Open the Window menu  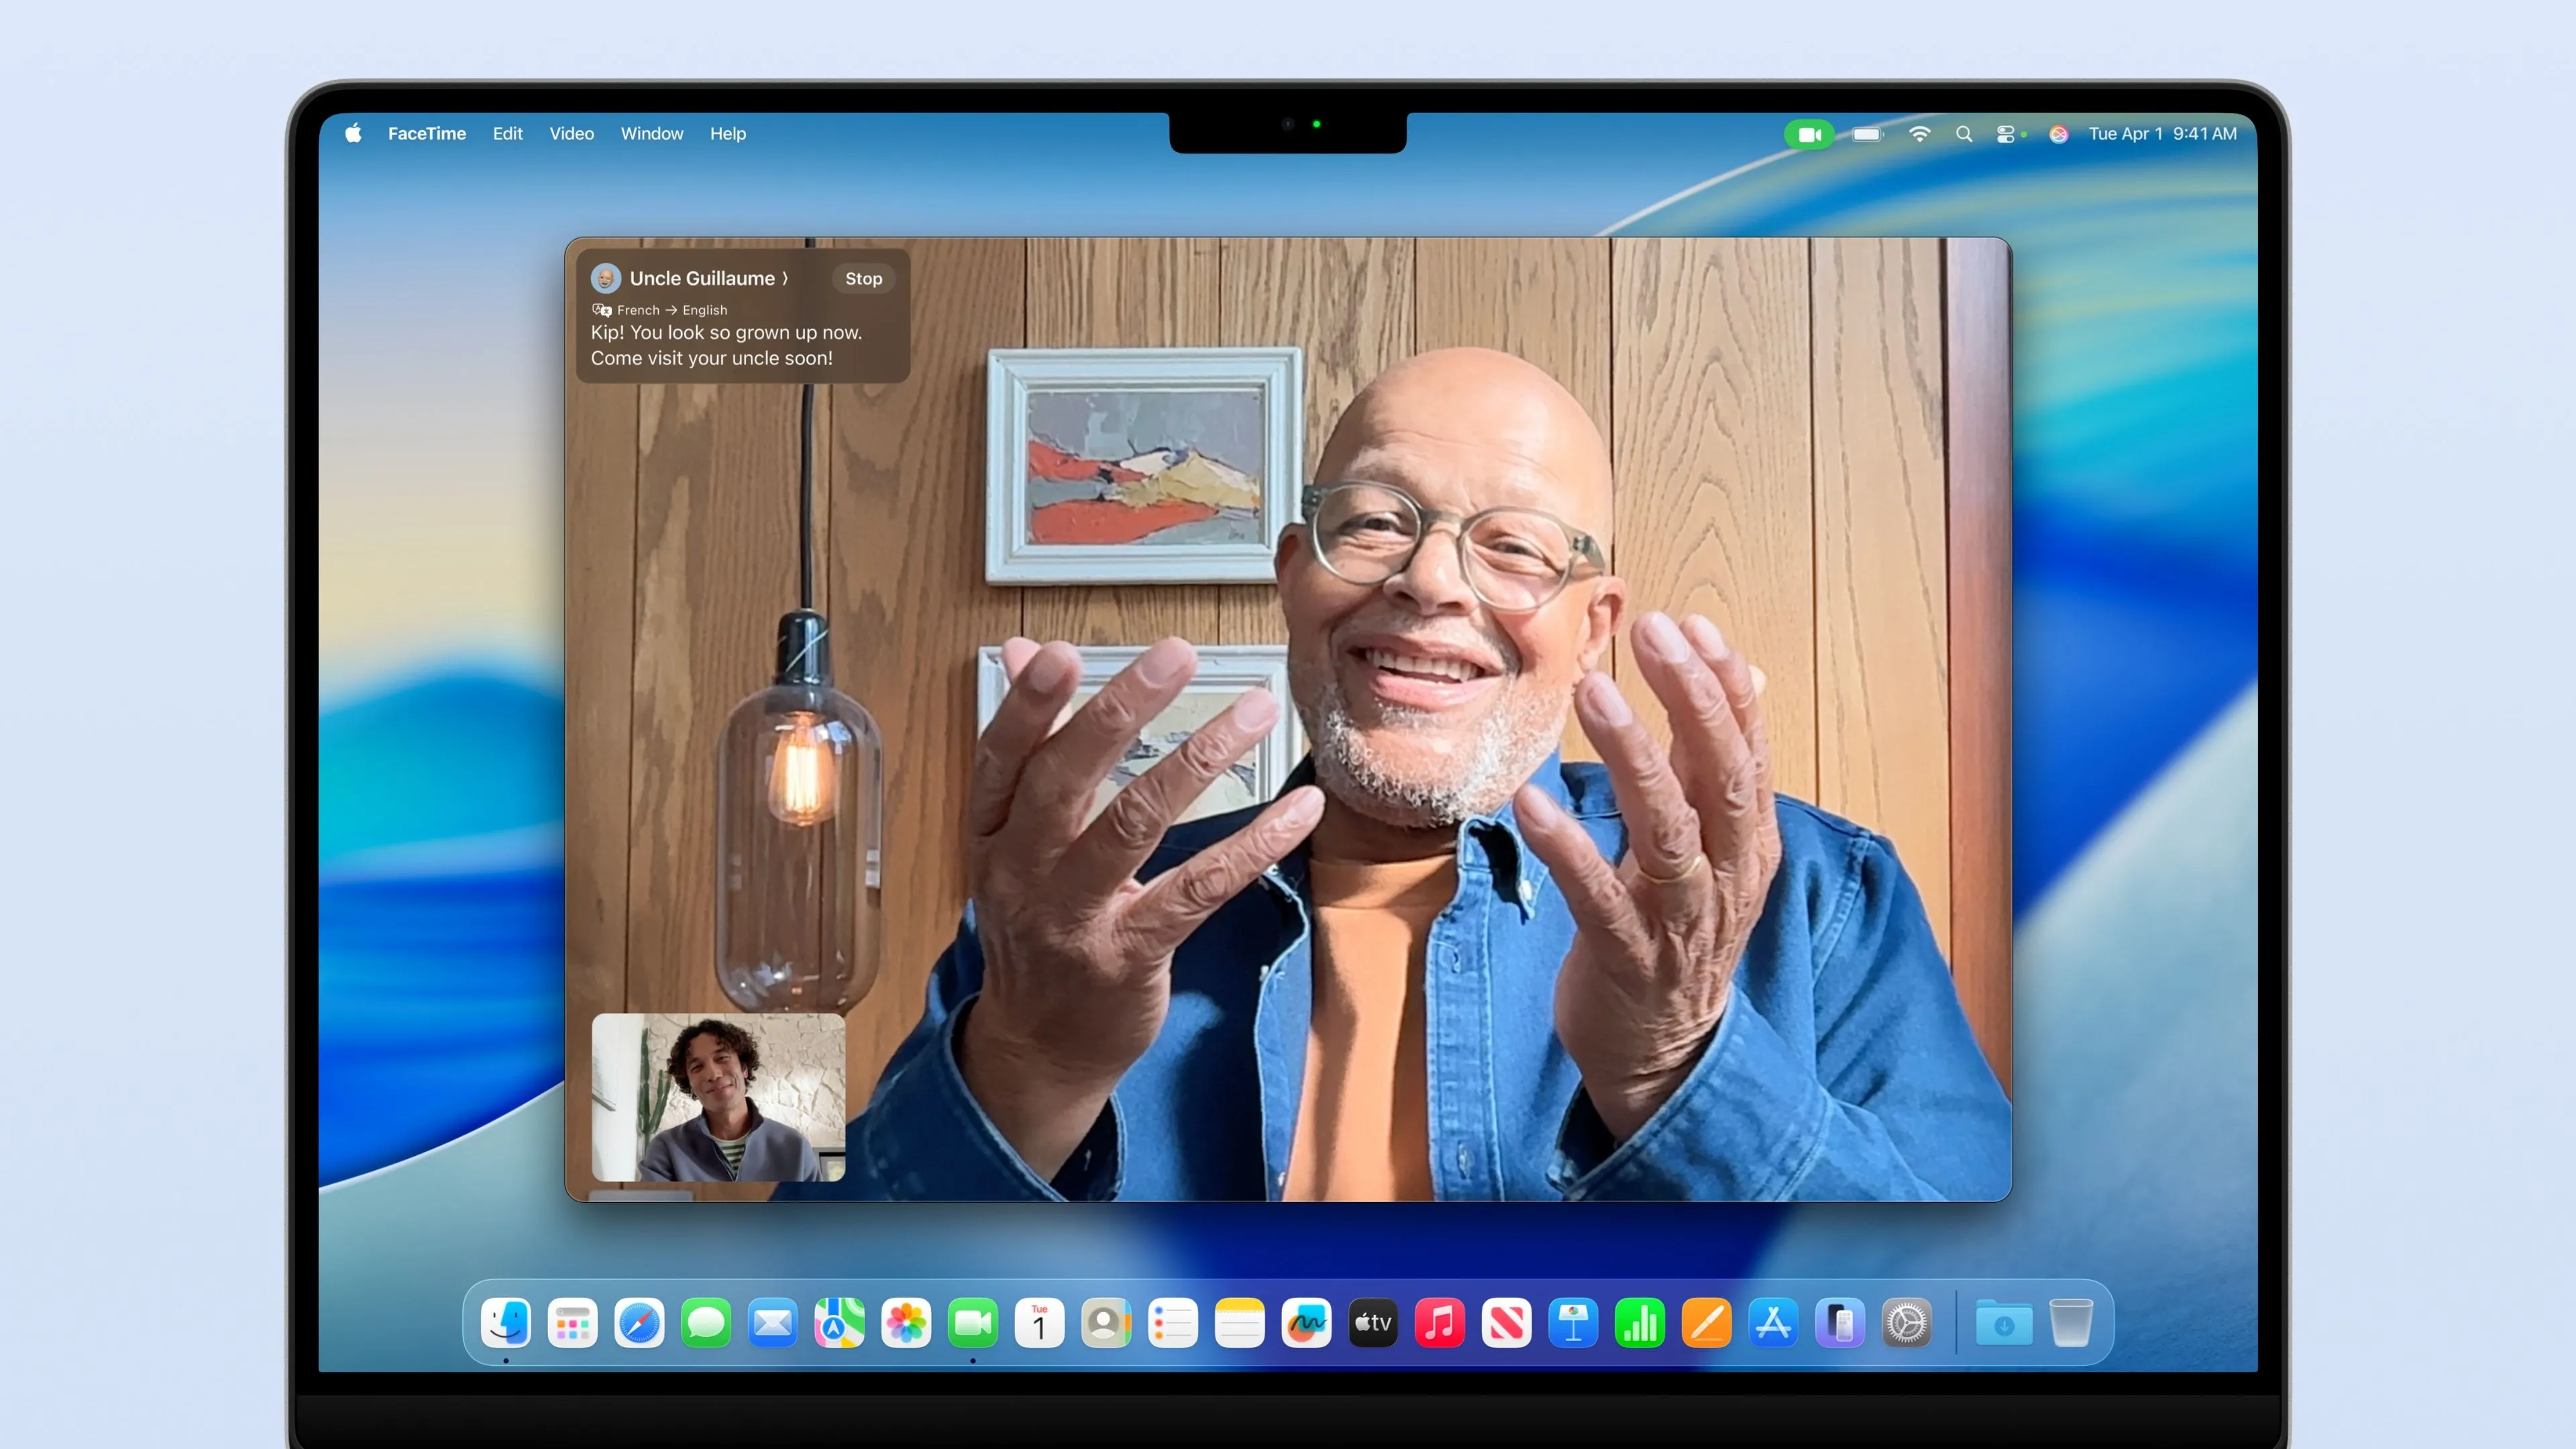pyautogui.click(x=651, y=134)
